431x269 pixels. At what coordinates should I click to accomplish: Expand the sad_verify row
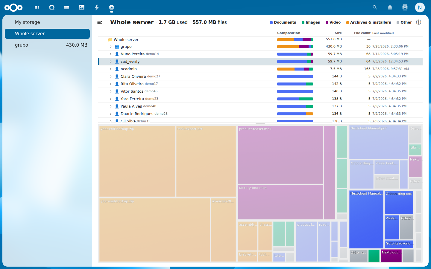click(x=111, y=62)
